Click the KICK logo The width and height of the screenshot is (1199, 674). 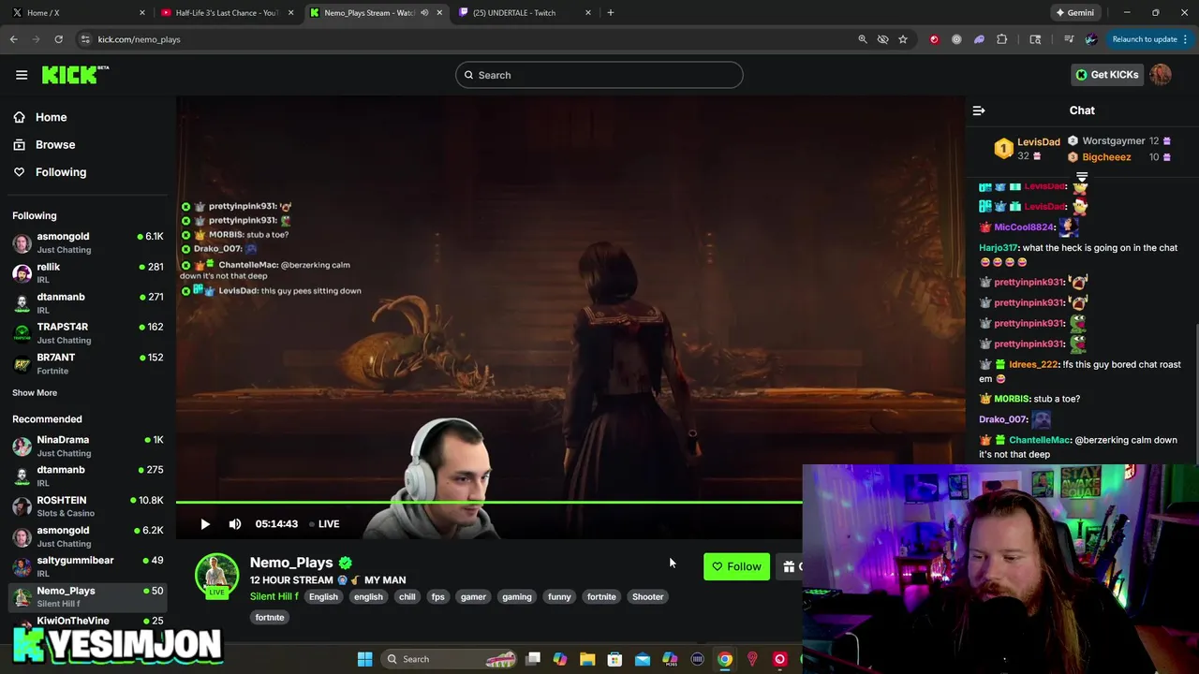click(x=75, y=75)
